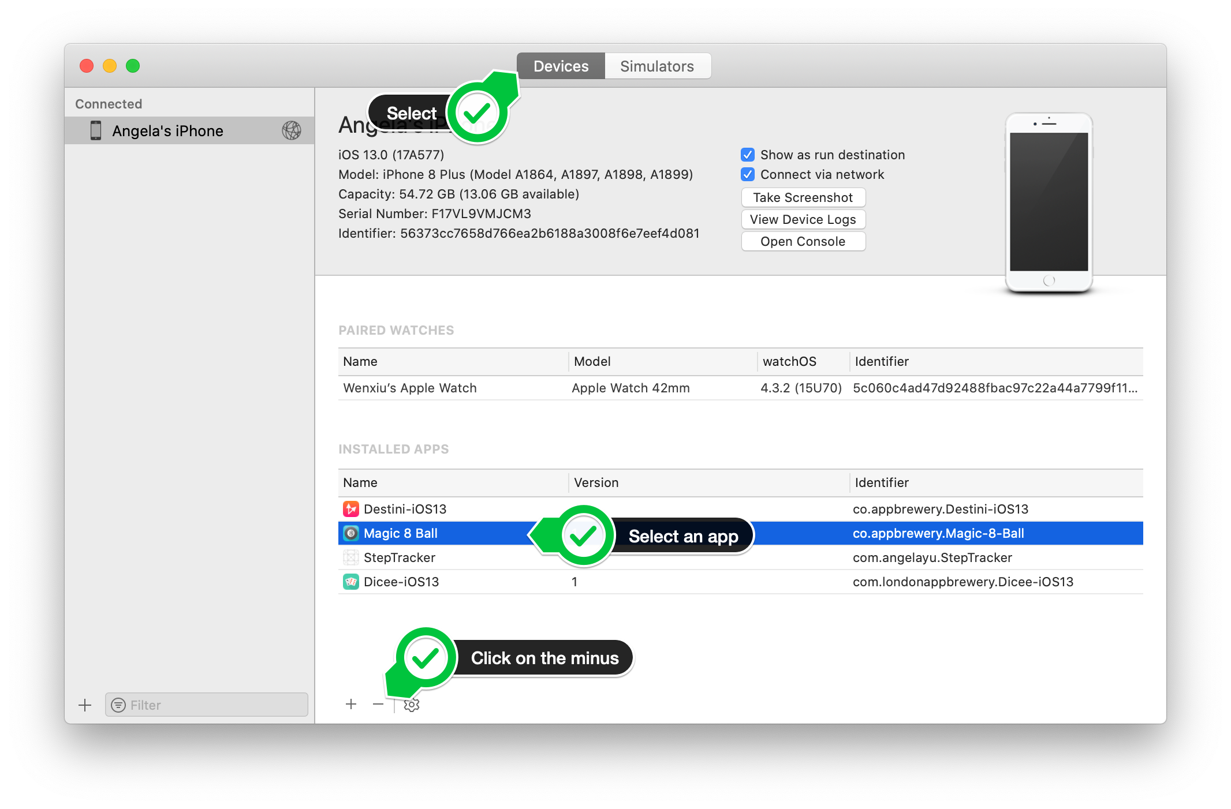Click the Take Screenshot button
This screenshot has height=809, width=1231.
tap(803, 197)
